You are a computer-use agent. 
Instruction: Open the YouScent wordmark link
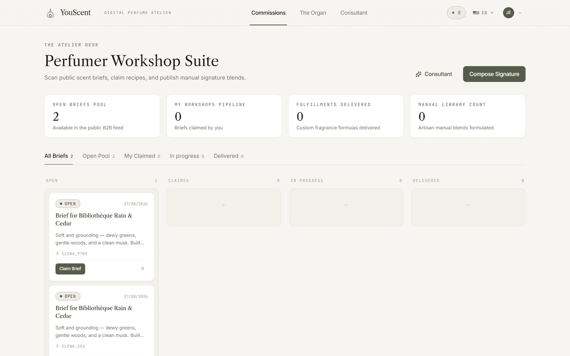click(x=76, y=13)
